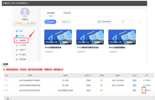Screen dimensions: 155x100
Task: Click the 输入邀请码 button
Action: tap(31, 23)
